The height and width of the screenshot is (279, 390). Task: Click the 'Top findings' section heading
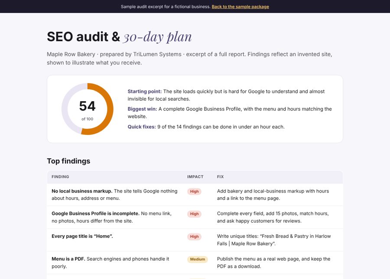68,161
